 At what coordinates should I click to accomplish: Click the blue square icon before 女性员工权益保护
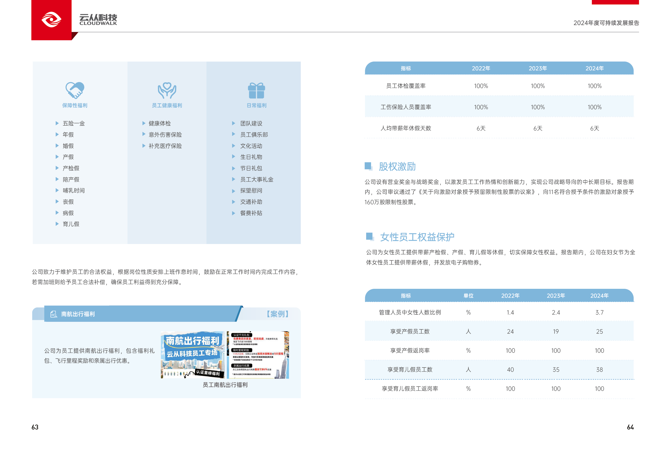tap(370, 236)
